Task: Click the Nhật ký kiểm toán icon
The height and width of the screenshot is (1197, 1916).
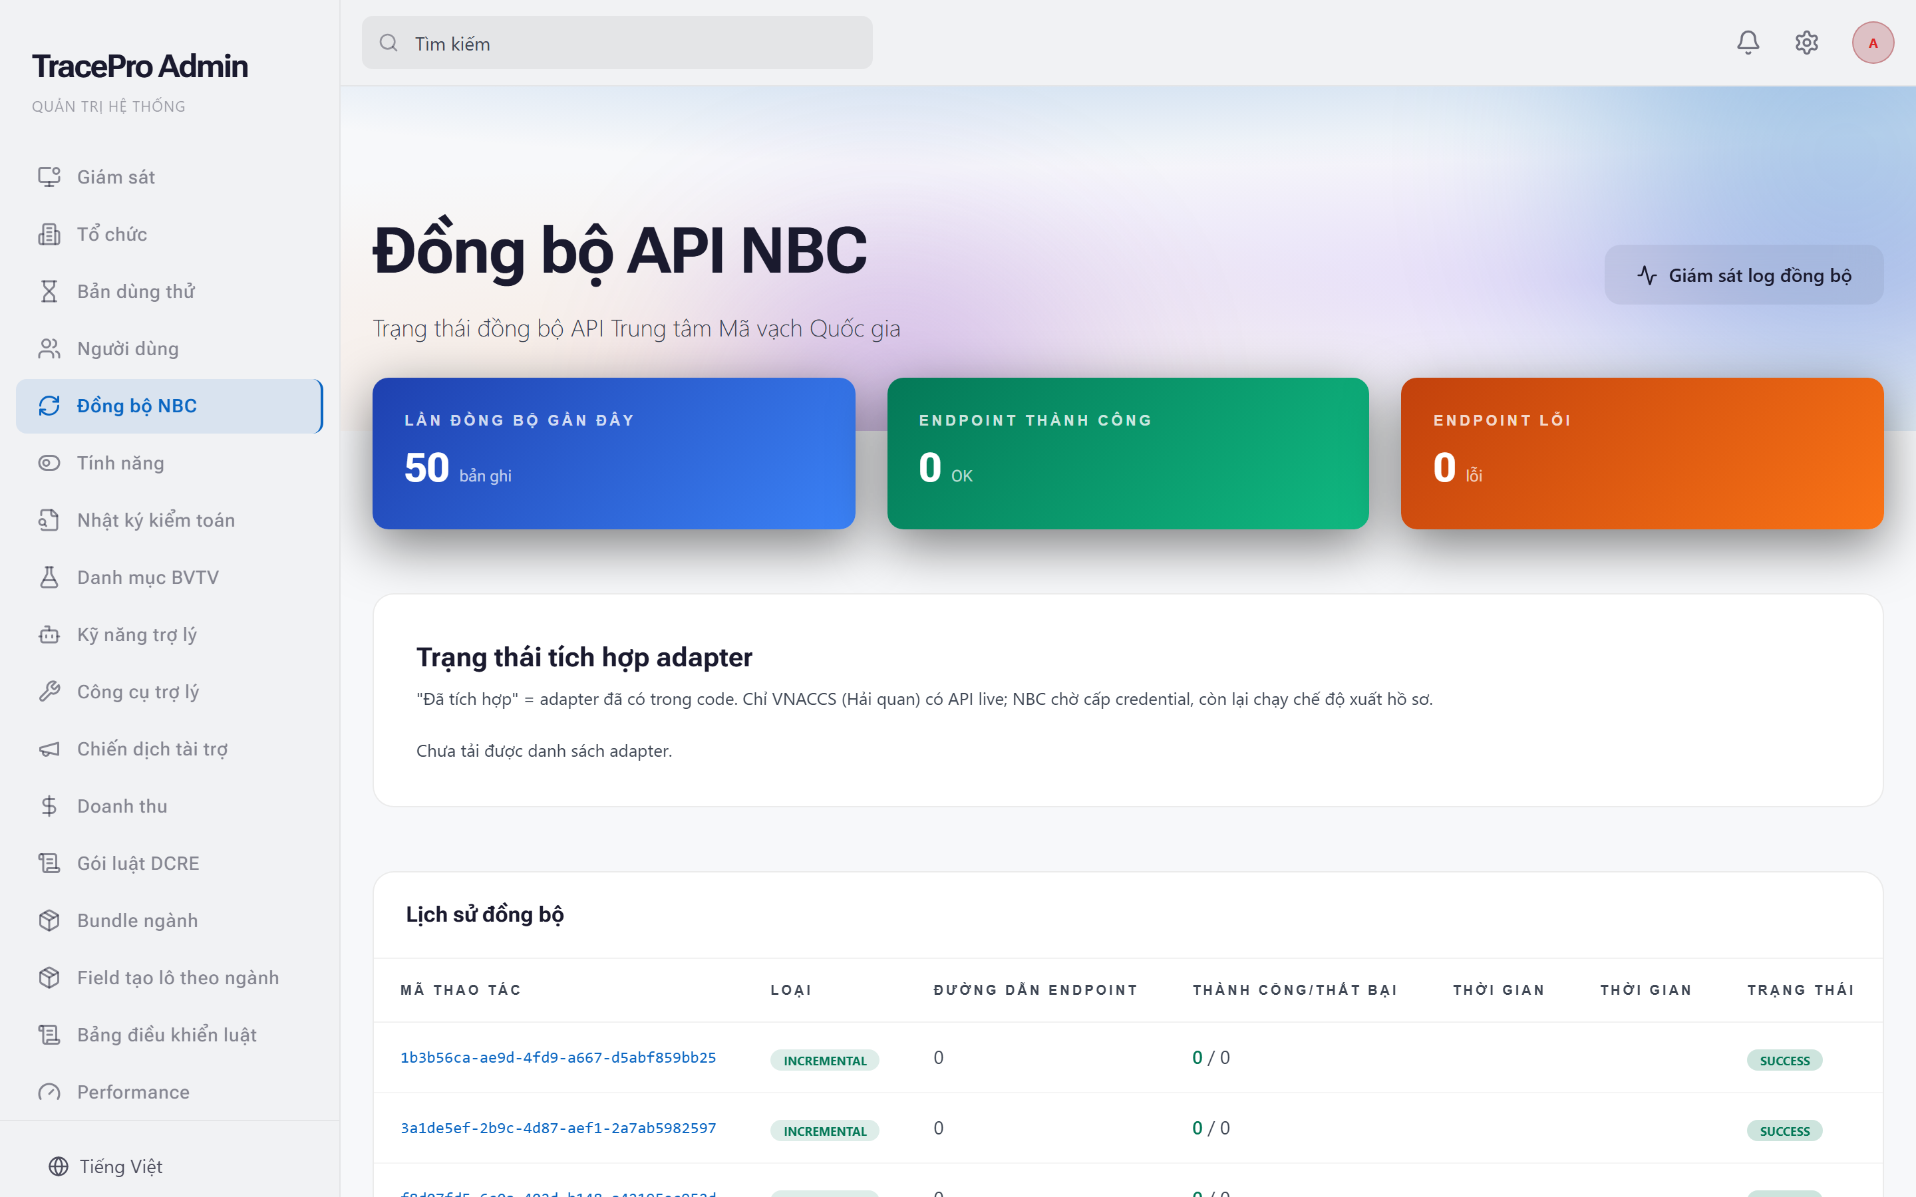Action: tap(49, 519)
